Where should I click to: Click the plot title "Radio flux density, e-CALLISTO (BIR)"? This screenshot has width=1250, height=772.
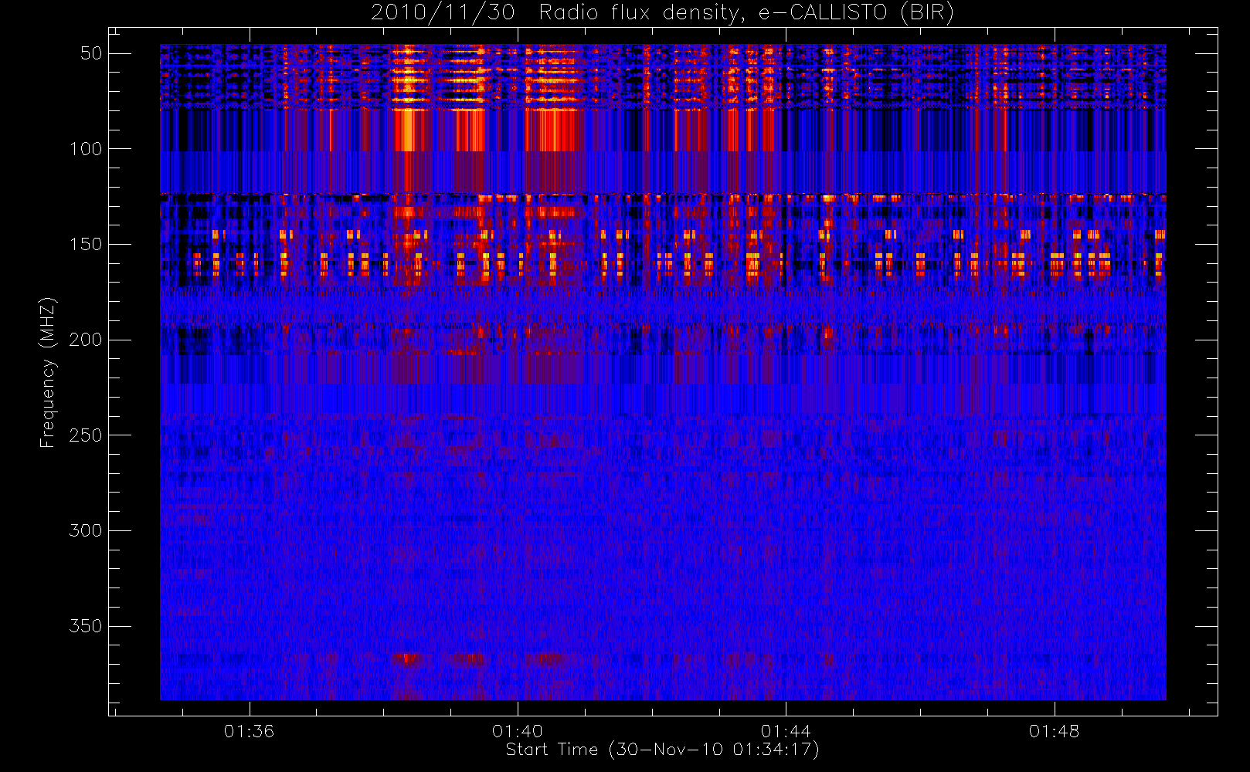[x=746, y=13]
